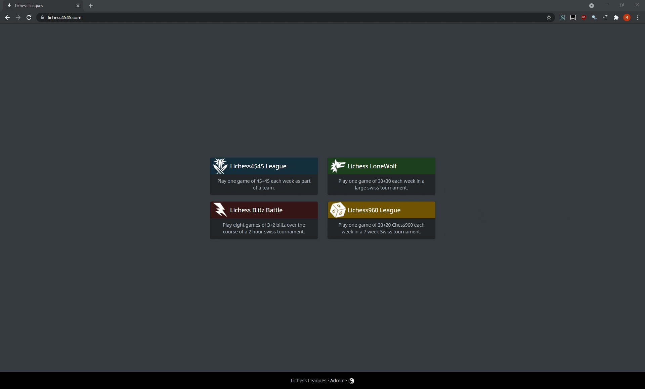Select the Lichess Leagues browser tab
The image size is (645, 389).
(x=43, y=6)
